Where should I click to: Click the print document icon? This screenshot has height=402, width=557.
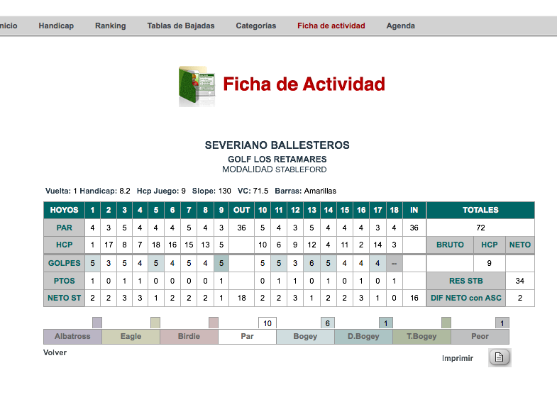point(500,357)
